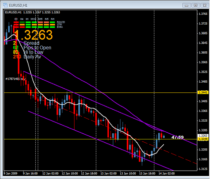Click the '9 Jan 16:00' time axis label
The height and width of the screenshot is (179, 210).
(30, 174)
